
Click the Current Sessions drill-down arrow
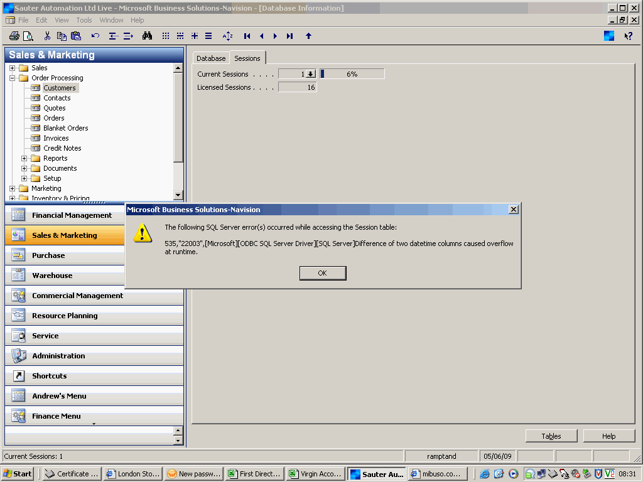tap(311, 74)
